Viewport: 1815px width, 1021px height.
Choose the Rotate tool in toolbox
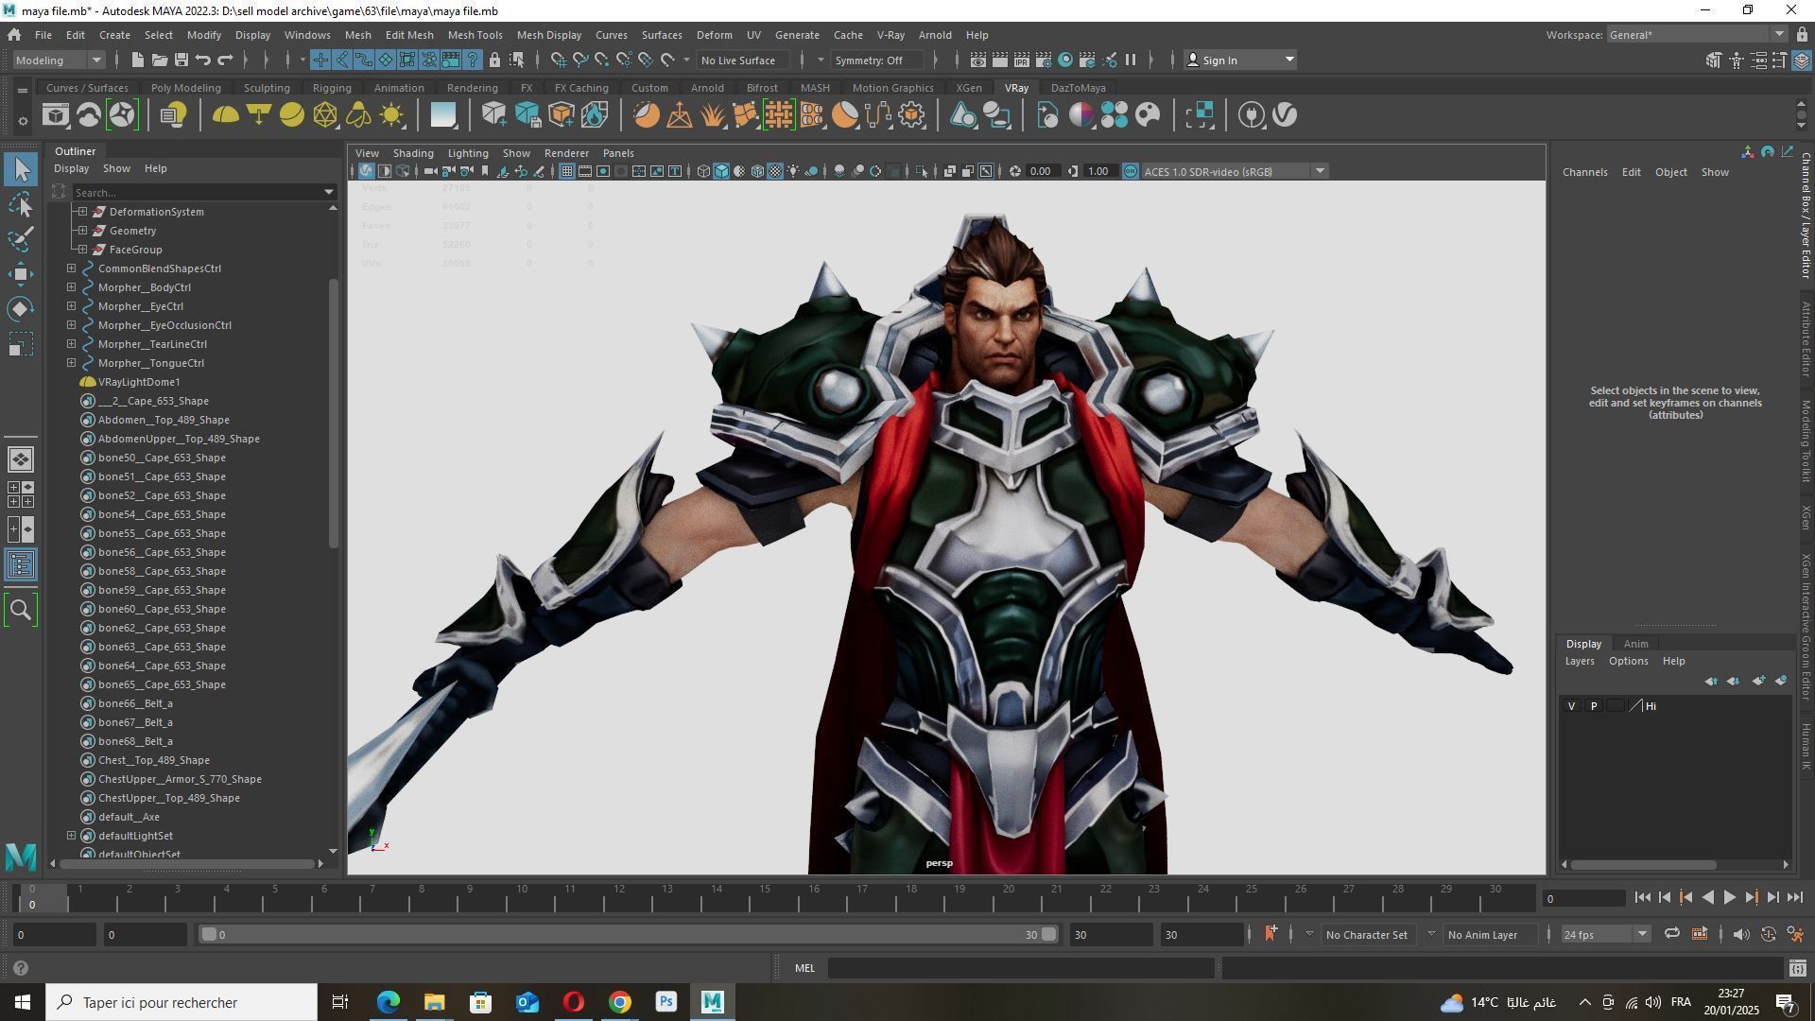coord(21,309)
